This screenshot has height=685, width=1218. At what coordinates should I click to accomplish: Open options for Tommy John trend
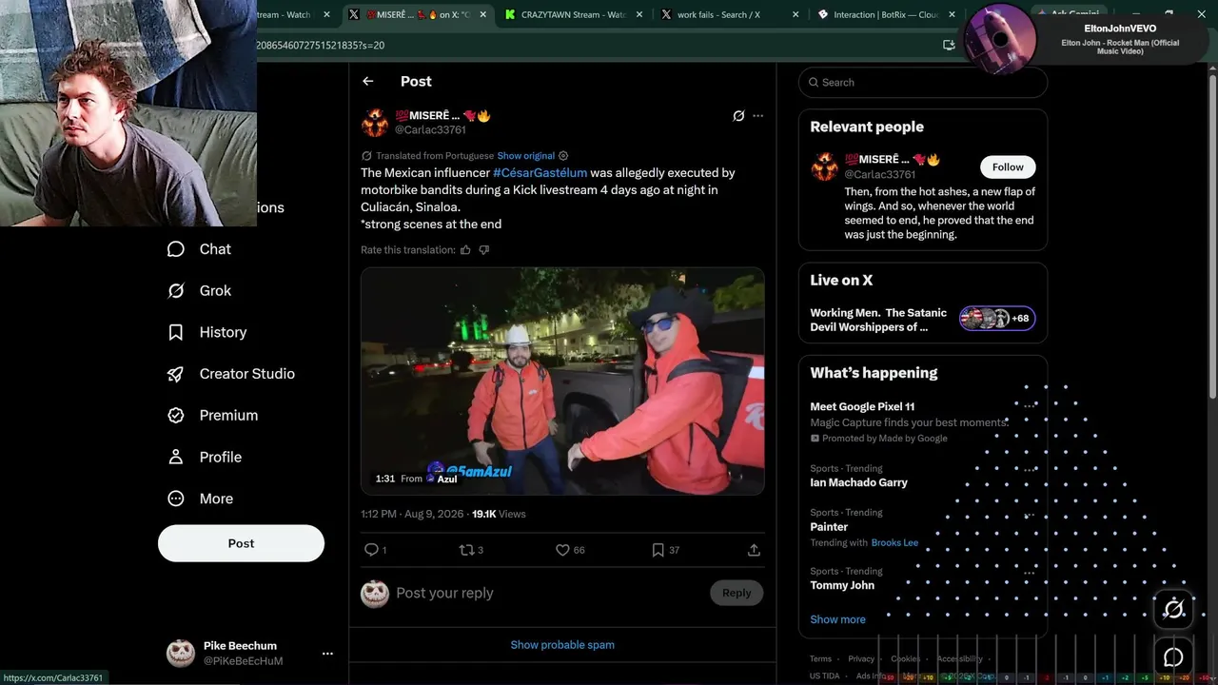[1029, 573]
